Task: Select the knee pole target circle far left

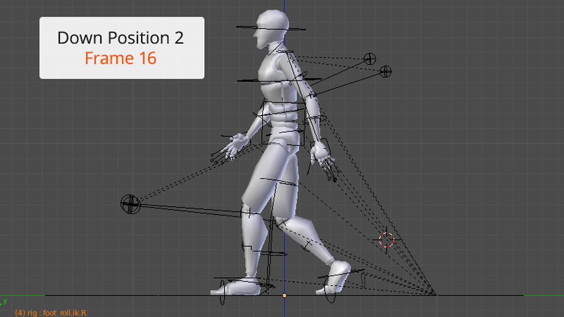Action: (x=130, y=204)
